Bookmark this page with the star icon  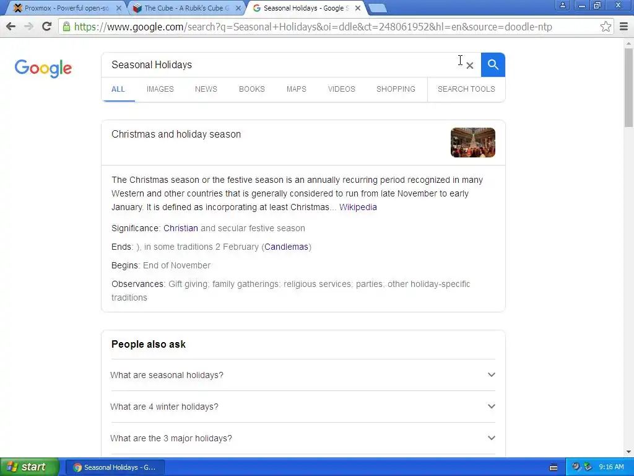click(x=606, y=27)
